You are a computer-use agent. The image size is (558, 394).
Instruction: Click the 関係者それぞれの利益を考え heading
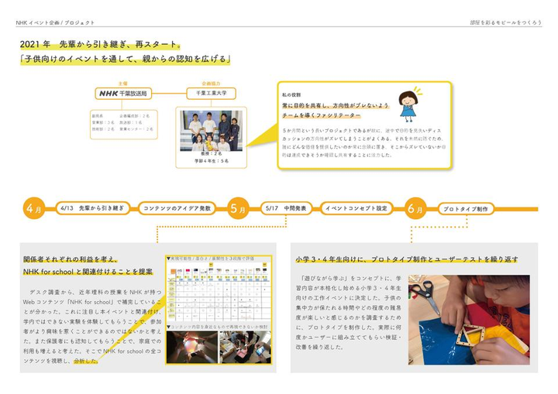[70, 259]
